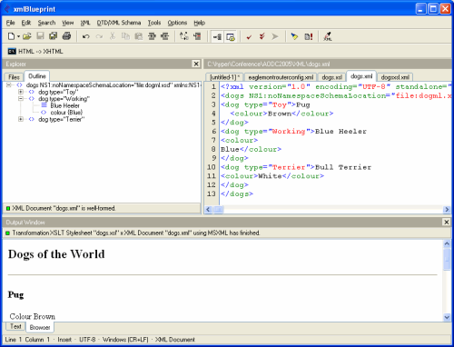Switch to the [untitled-1] editor tab
This screenshot has height=347, width=454.
[224, 77]
